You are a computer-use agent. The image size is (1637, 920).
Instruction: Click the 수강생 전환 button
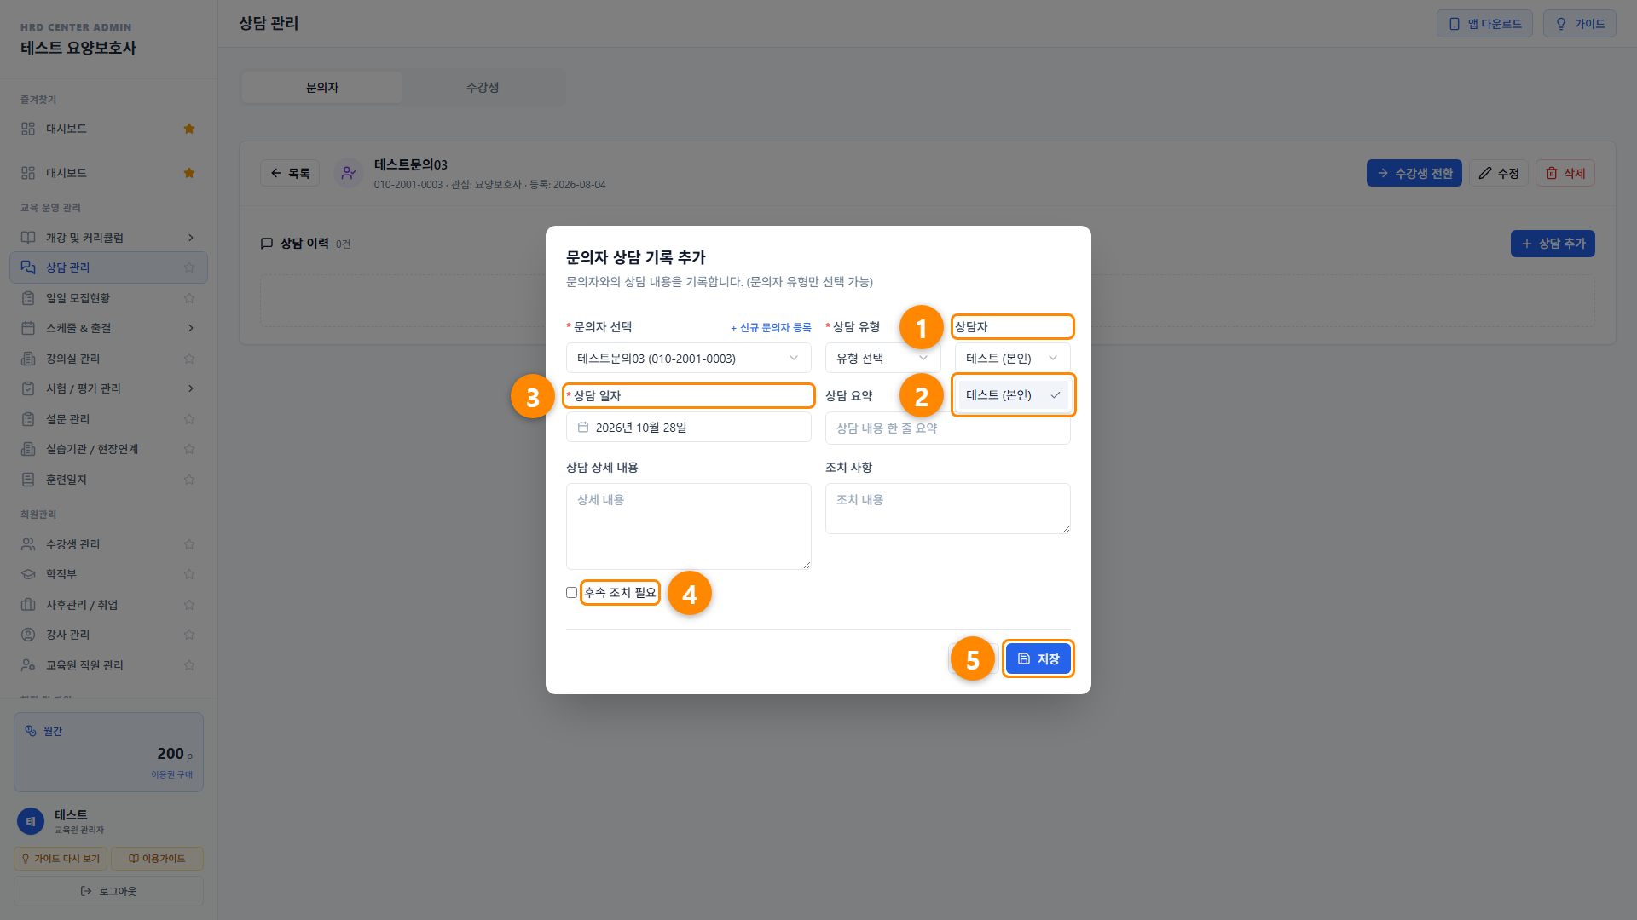point(1414,173)
